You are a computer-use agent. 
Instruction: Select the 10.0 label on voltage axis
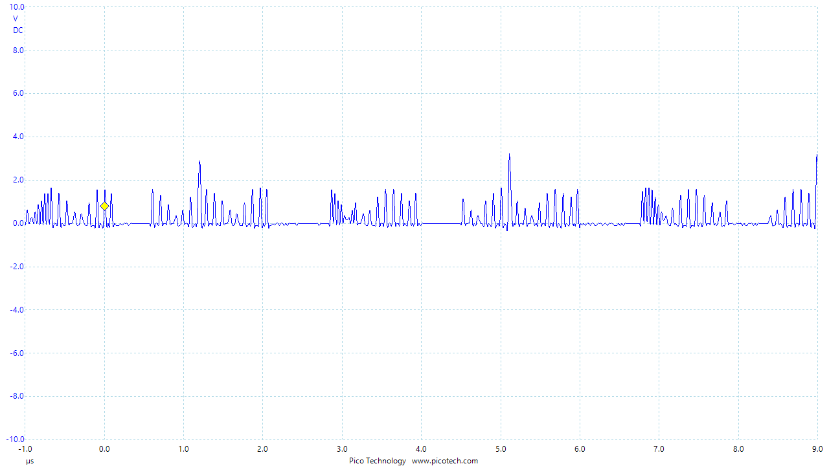click(x=16, y=7)
